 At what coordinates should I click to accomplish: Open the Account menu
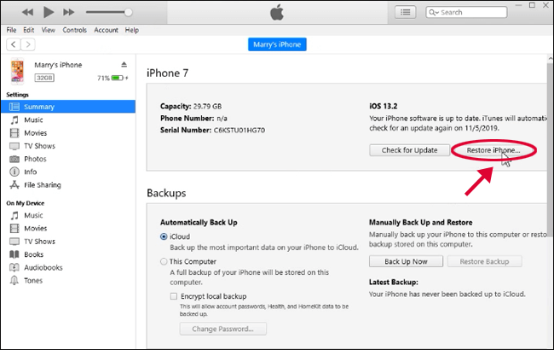[106, 30]
